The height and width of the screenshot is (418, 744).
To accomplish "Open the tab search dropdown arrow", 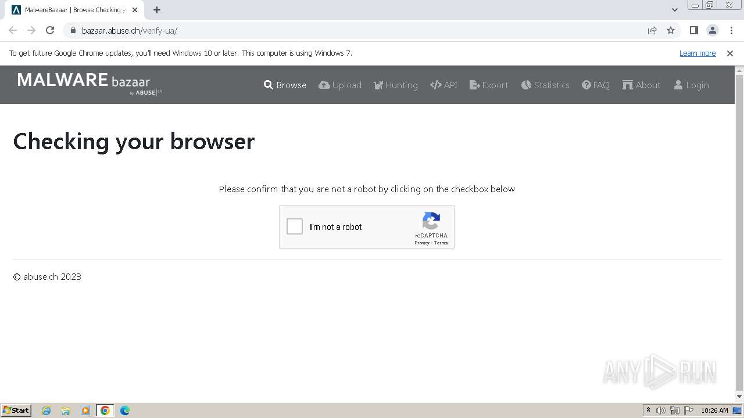I will (674, 10).
